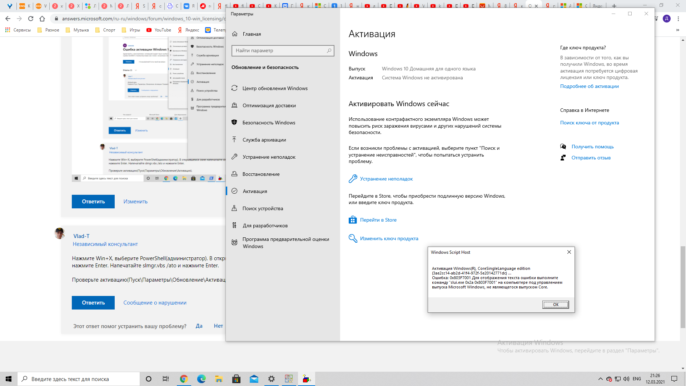The width and height of the screenshot is (686, 386).
Task: Show more bookmarks chevron
Action: point(677,30)
